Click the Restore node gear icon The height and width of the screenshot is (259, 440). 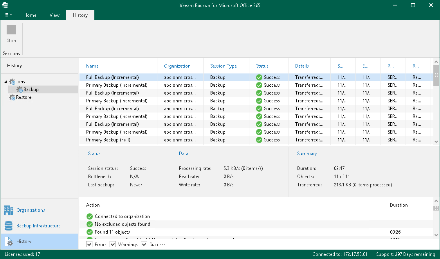tap(12, 97)
